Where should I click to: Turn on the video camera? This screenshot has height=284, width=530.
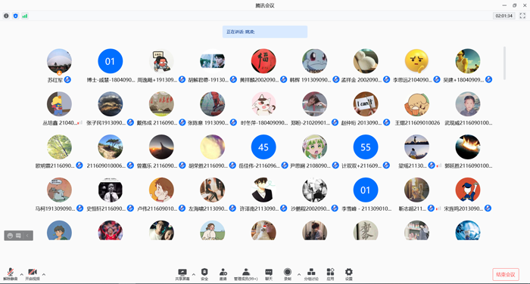tap(33, 274)
